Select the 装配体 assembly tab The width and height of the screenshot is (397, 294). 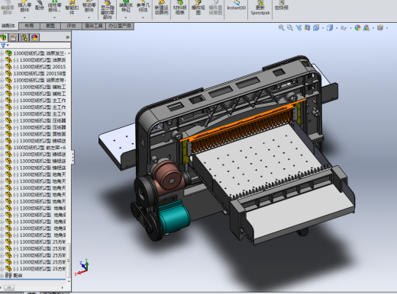coord(8,26)
